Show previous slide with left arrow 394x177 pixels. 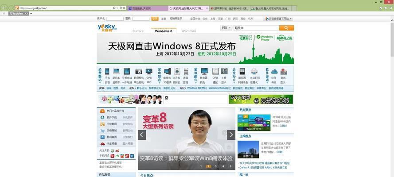click(142, 135)
